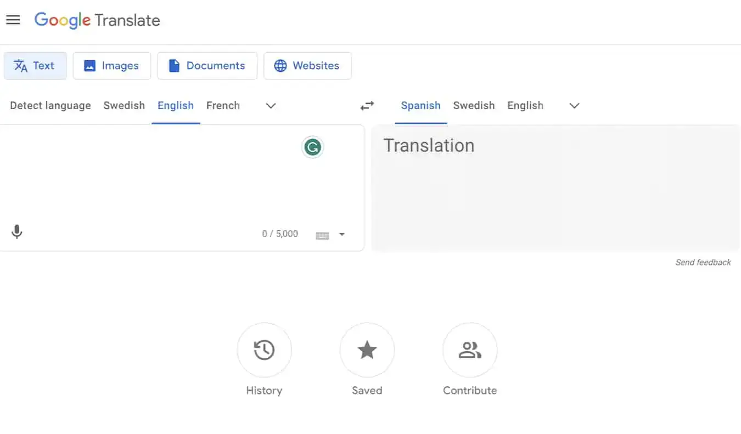Click the swap languages arrows icon

click(367, 105)
